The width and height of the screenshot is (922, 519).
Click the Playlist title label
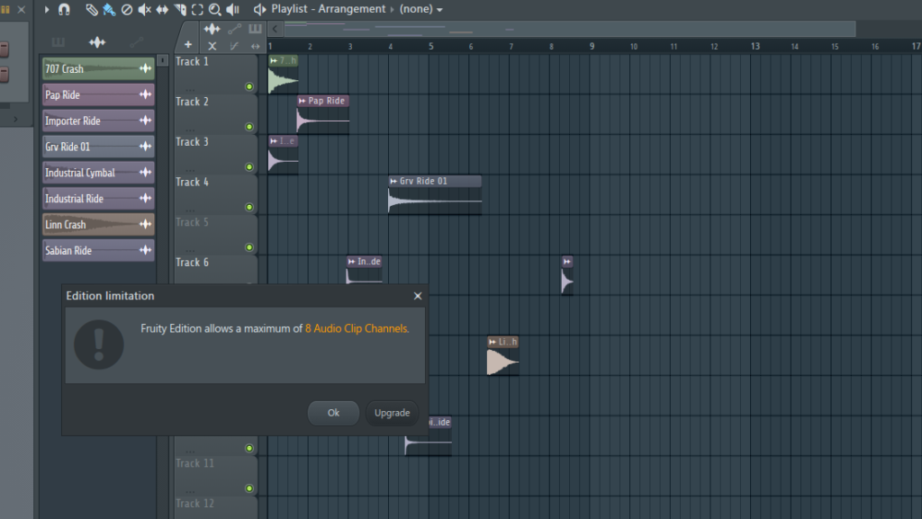[x=289, y=9]
